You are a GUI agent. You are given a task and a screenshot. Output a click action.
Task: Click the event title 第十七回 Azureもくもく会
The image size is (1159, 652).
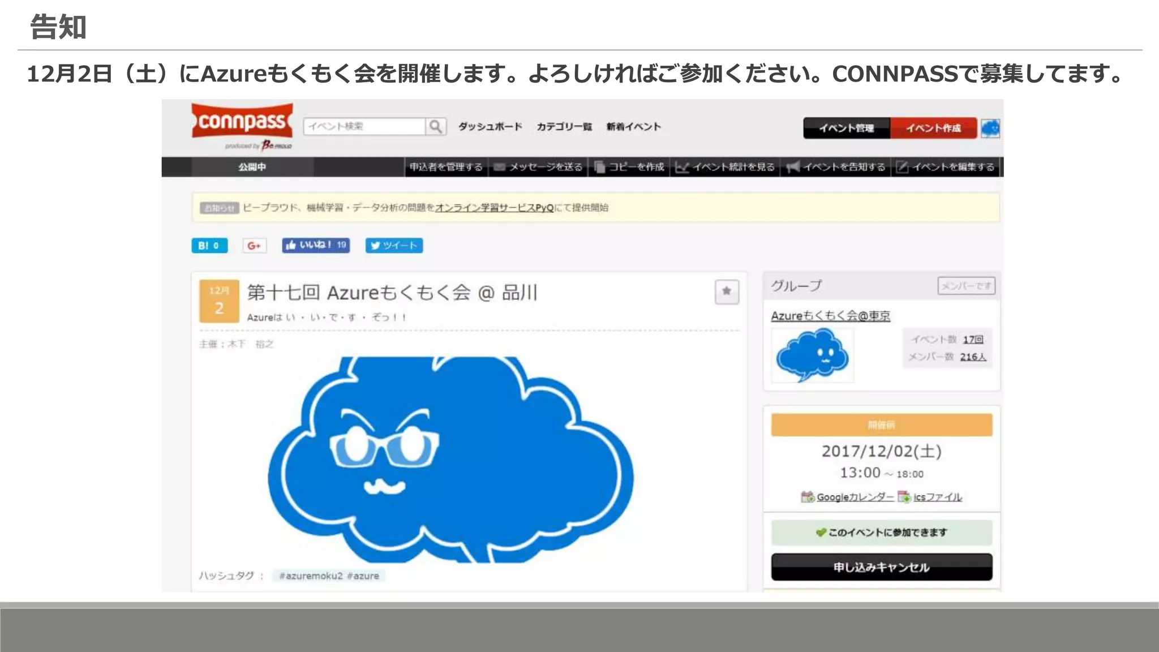(x=392, y=293)
